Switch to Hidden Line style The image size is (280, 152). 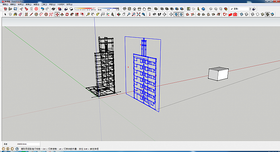(257, 14)
